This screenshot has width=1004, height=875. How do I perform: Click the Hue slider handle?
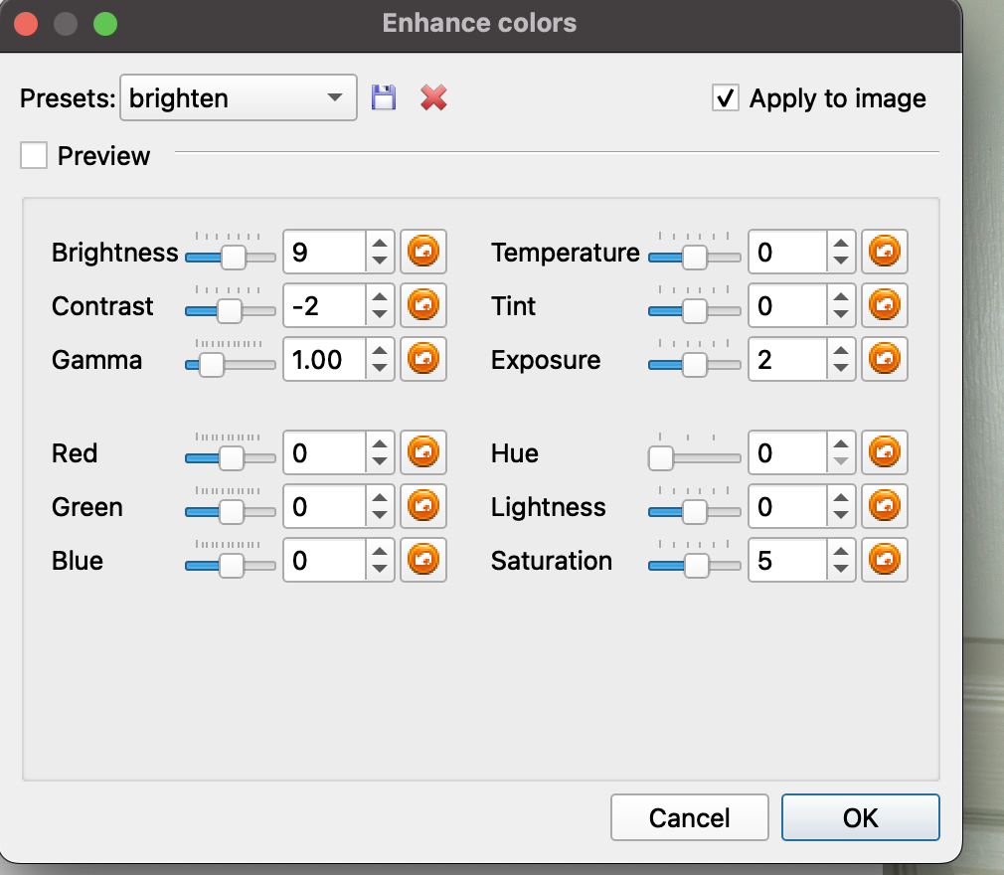coord(661,458)
